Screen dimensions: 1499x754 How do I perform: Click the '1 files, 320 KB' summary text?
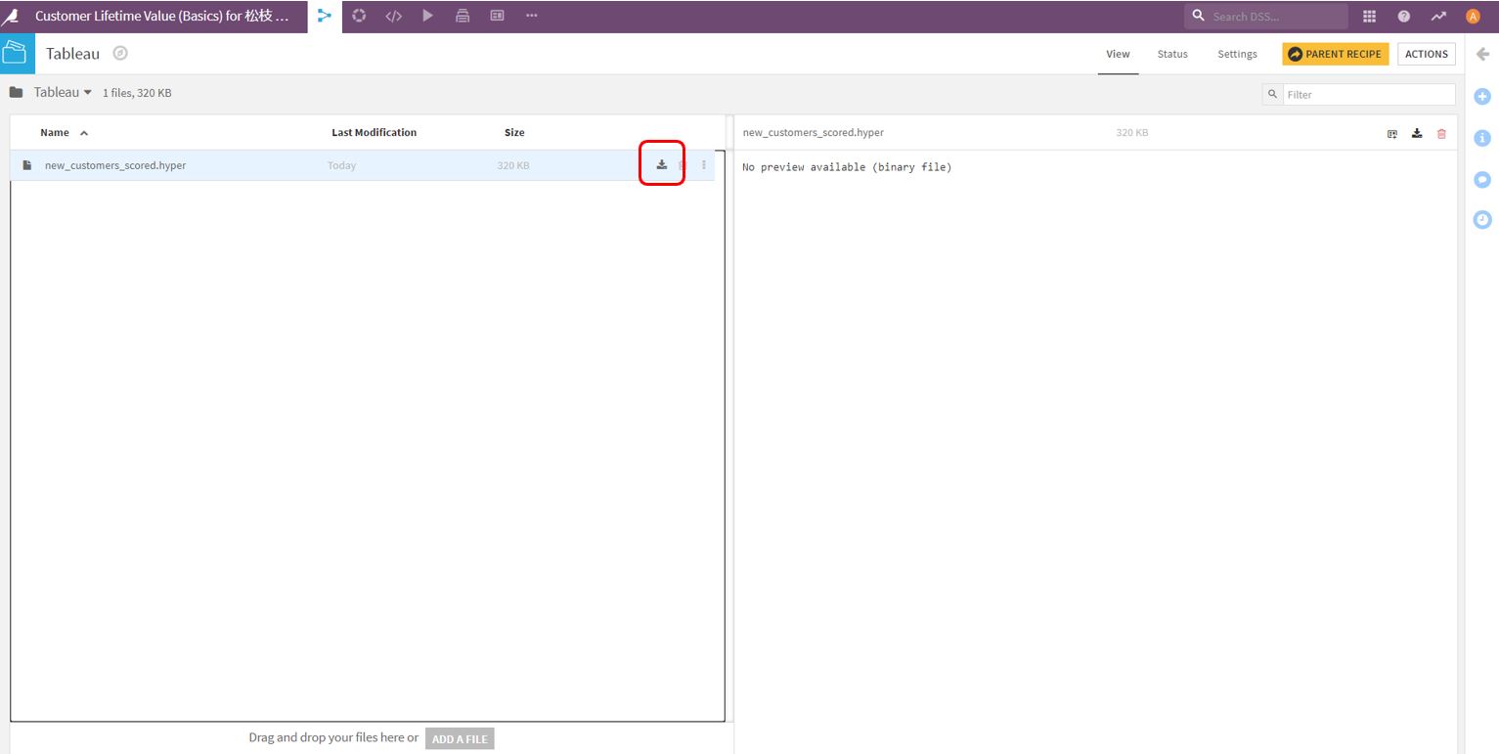click(x=137, y=93)
